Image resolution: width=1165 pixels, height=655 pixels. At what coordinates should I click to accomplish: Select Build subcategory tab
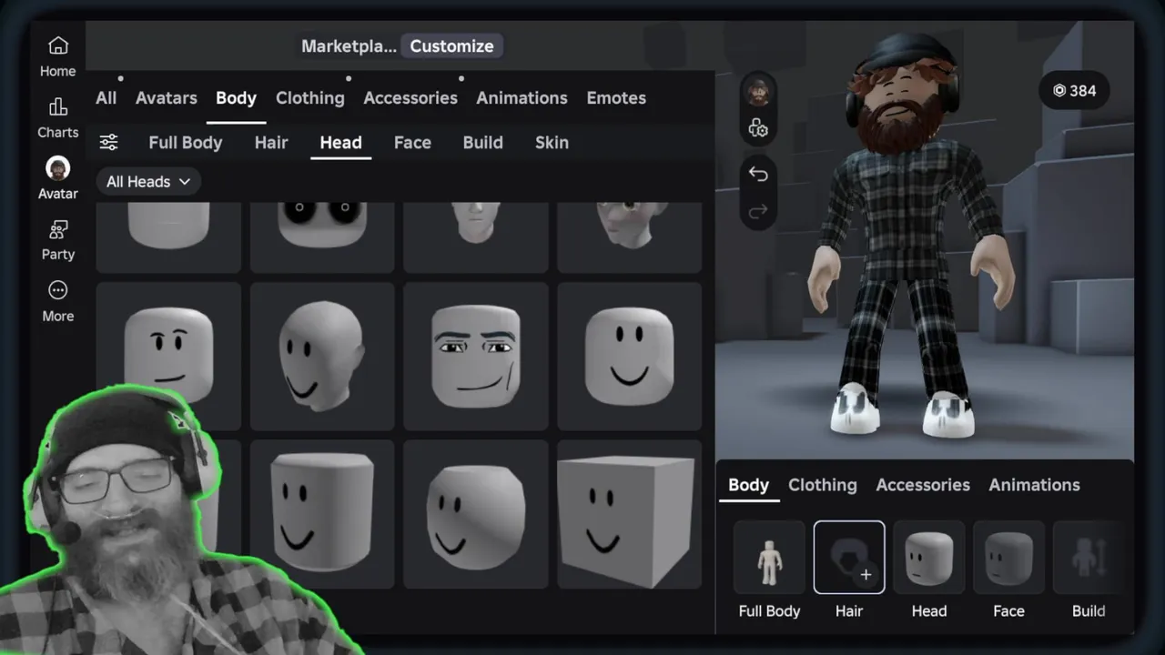[x=482, y=142]
